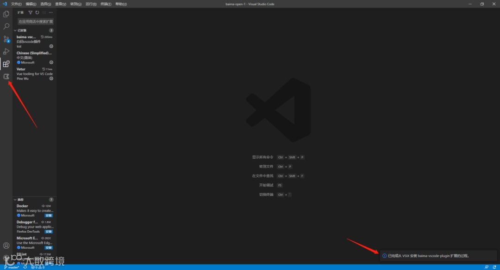The image size is (500, 270).
Task: Select the Extensions view icon
Action: (x=6, y=64)
